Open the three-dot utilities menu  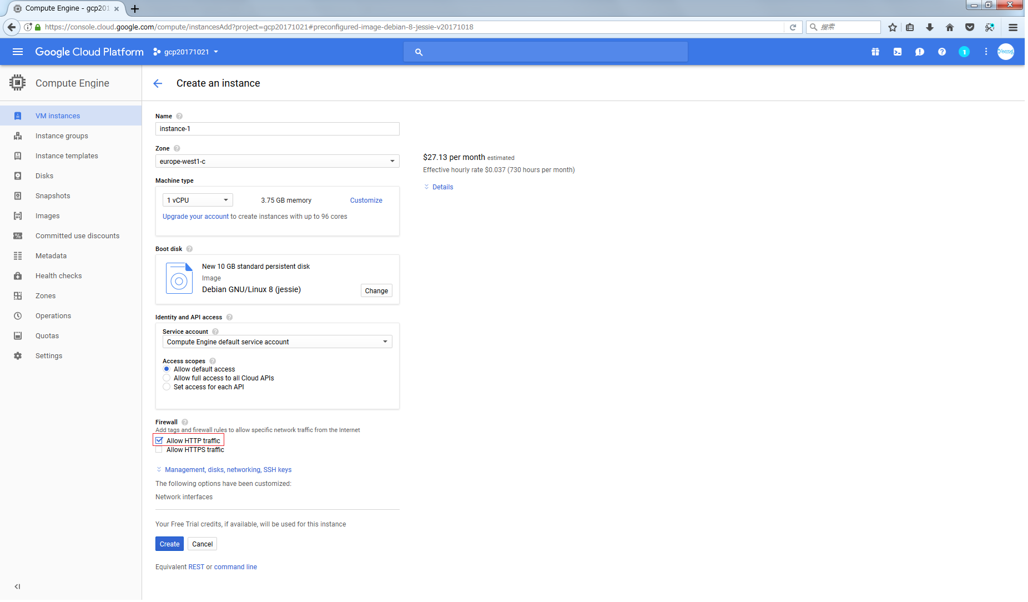coord(986,52)
